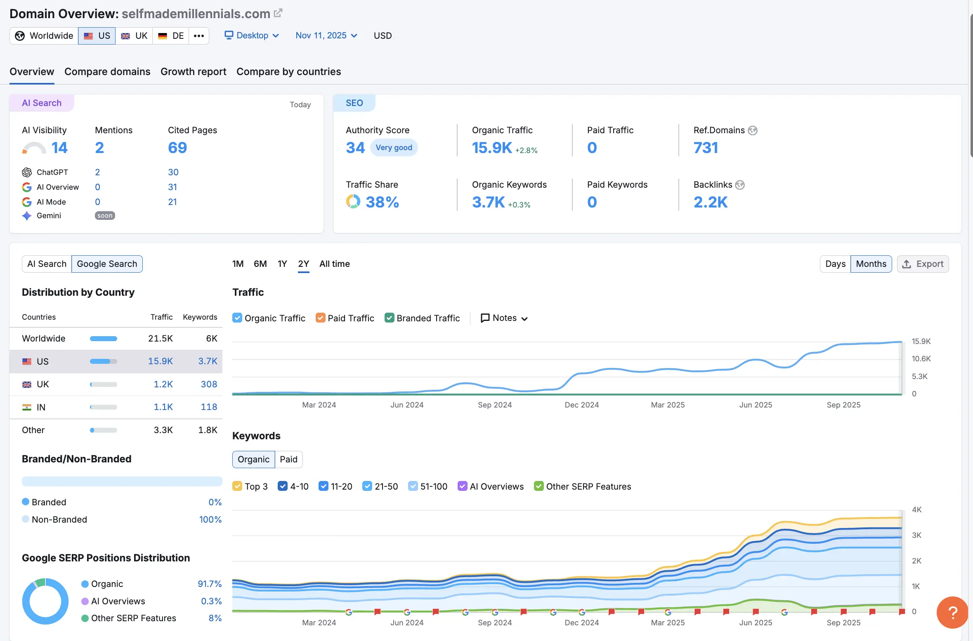Open the Notes dropdown

tap(504, 318)
